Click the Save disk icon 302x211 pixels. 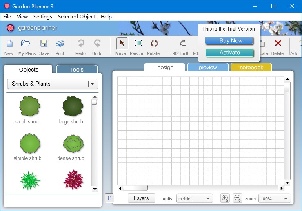point(44,44)
